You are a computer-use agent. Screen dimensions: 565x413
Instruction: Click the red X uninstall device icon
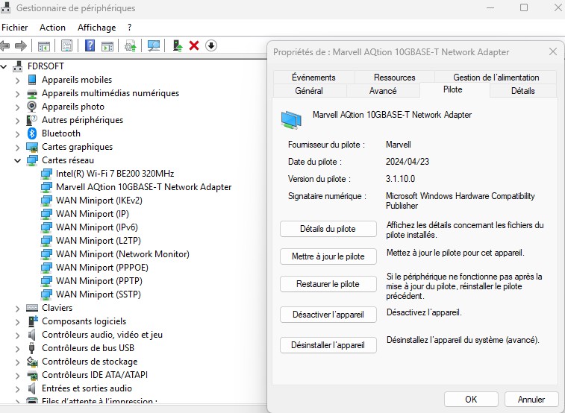pyautogui.click(x=194, y=46)
